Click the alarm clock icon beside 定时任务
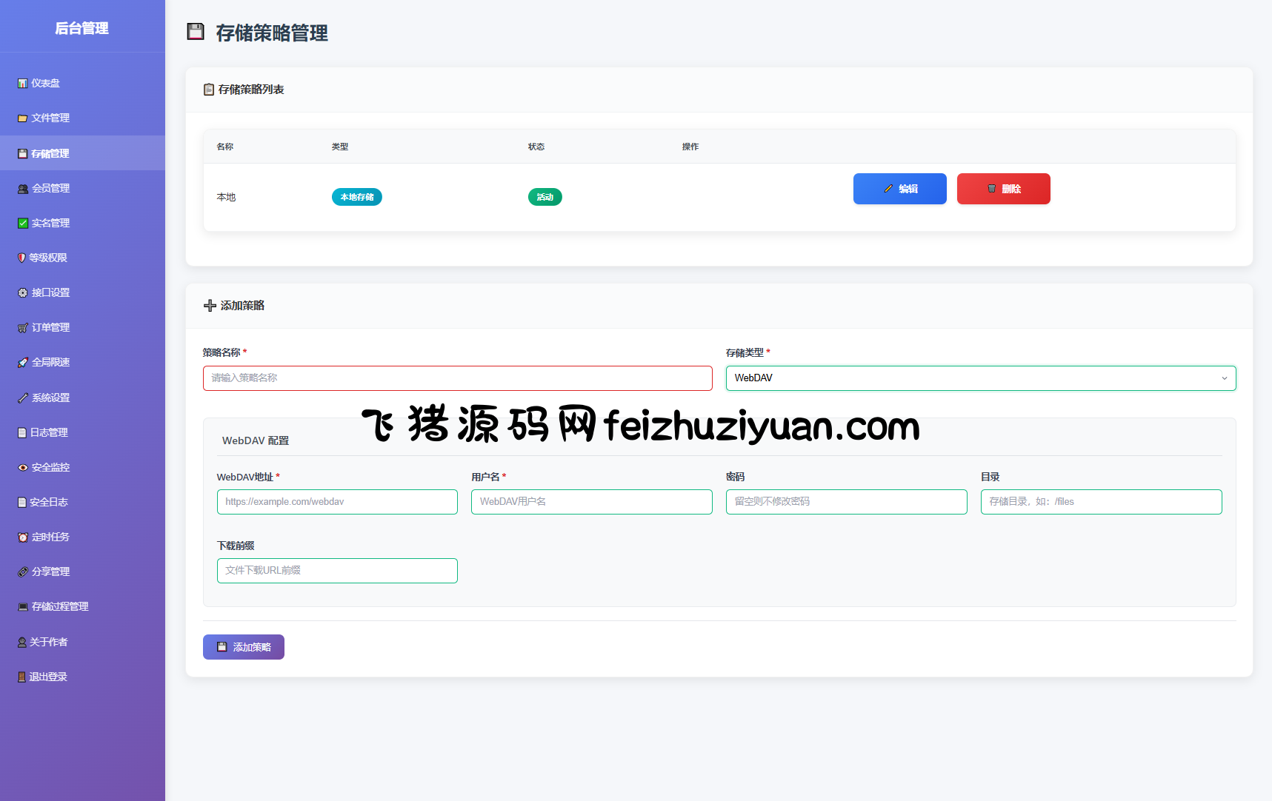Viewport: 1272px width, 801px height. pos(22,537)
